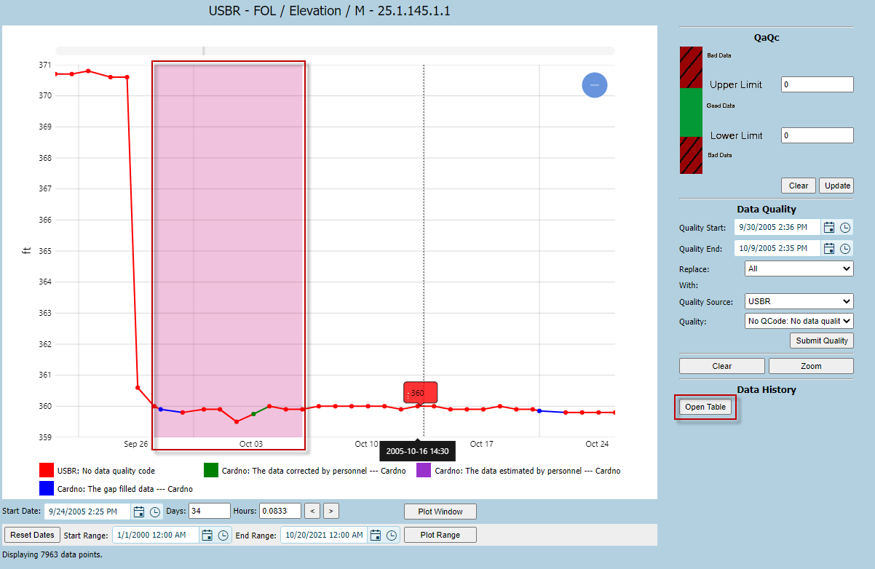The image size is (875, 569).
Task: Click the Start Range date field
Action: pyautogui.click(x=155, y=535)
